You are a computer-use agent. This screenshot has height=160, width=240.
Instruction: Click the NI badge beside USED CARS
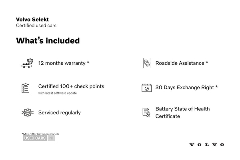51,138
